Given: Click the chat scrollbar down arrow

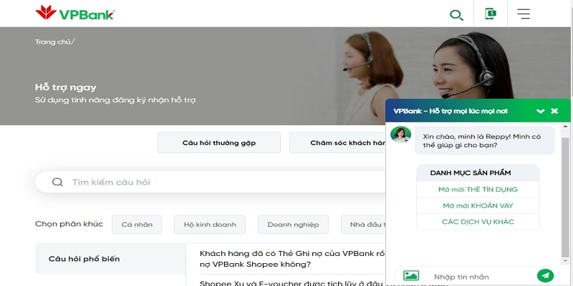Looking at the screenshot, I should point(565,260).
